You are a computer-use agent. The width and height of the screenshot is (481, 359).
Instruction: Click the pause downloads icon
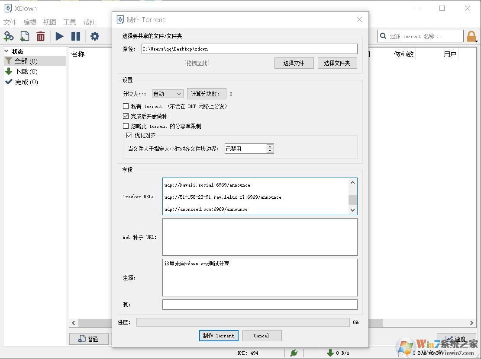pyautogui.click(x=76, y=36)
